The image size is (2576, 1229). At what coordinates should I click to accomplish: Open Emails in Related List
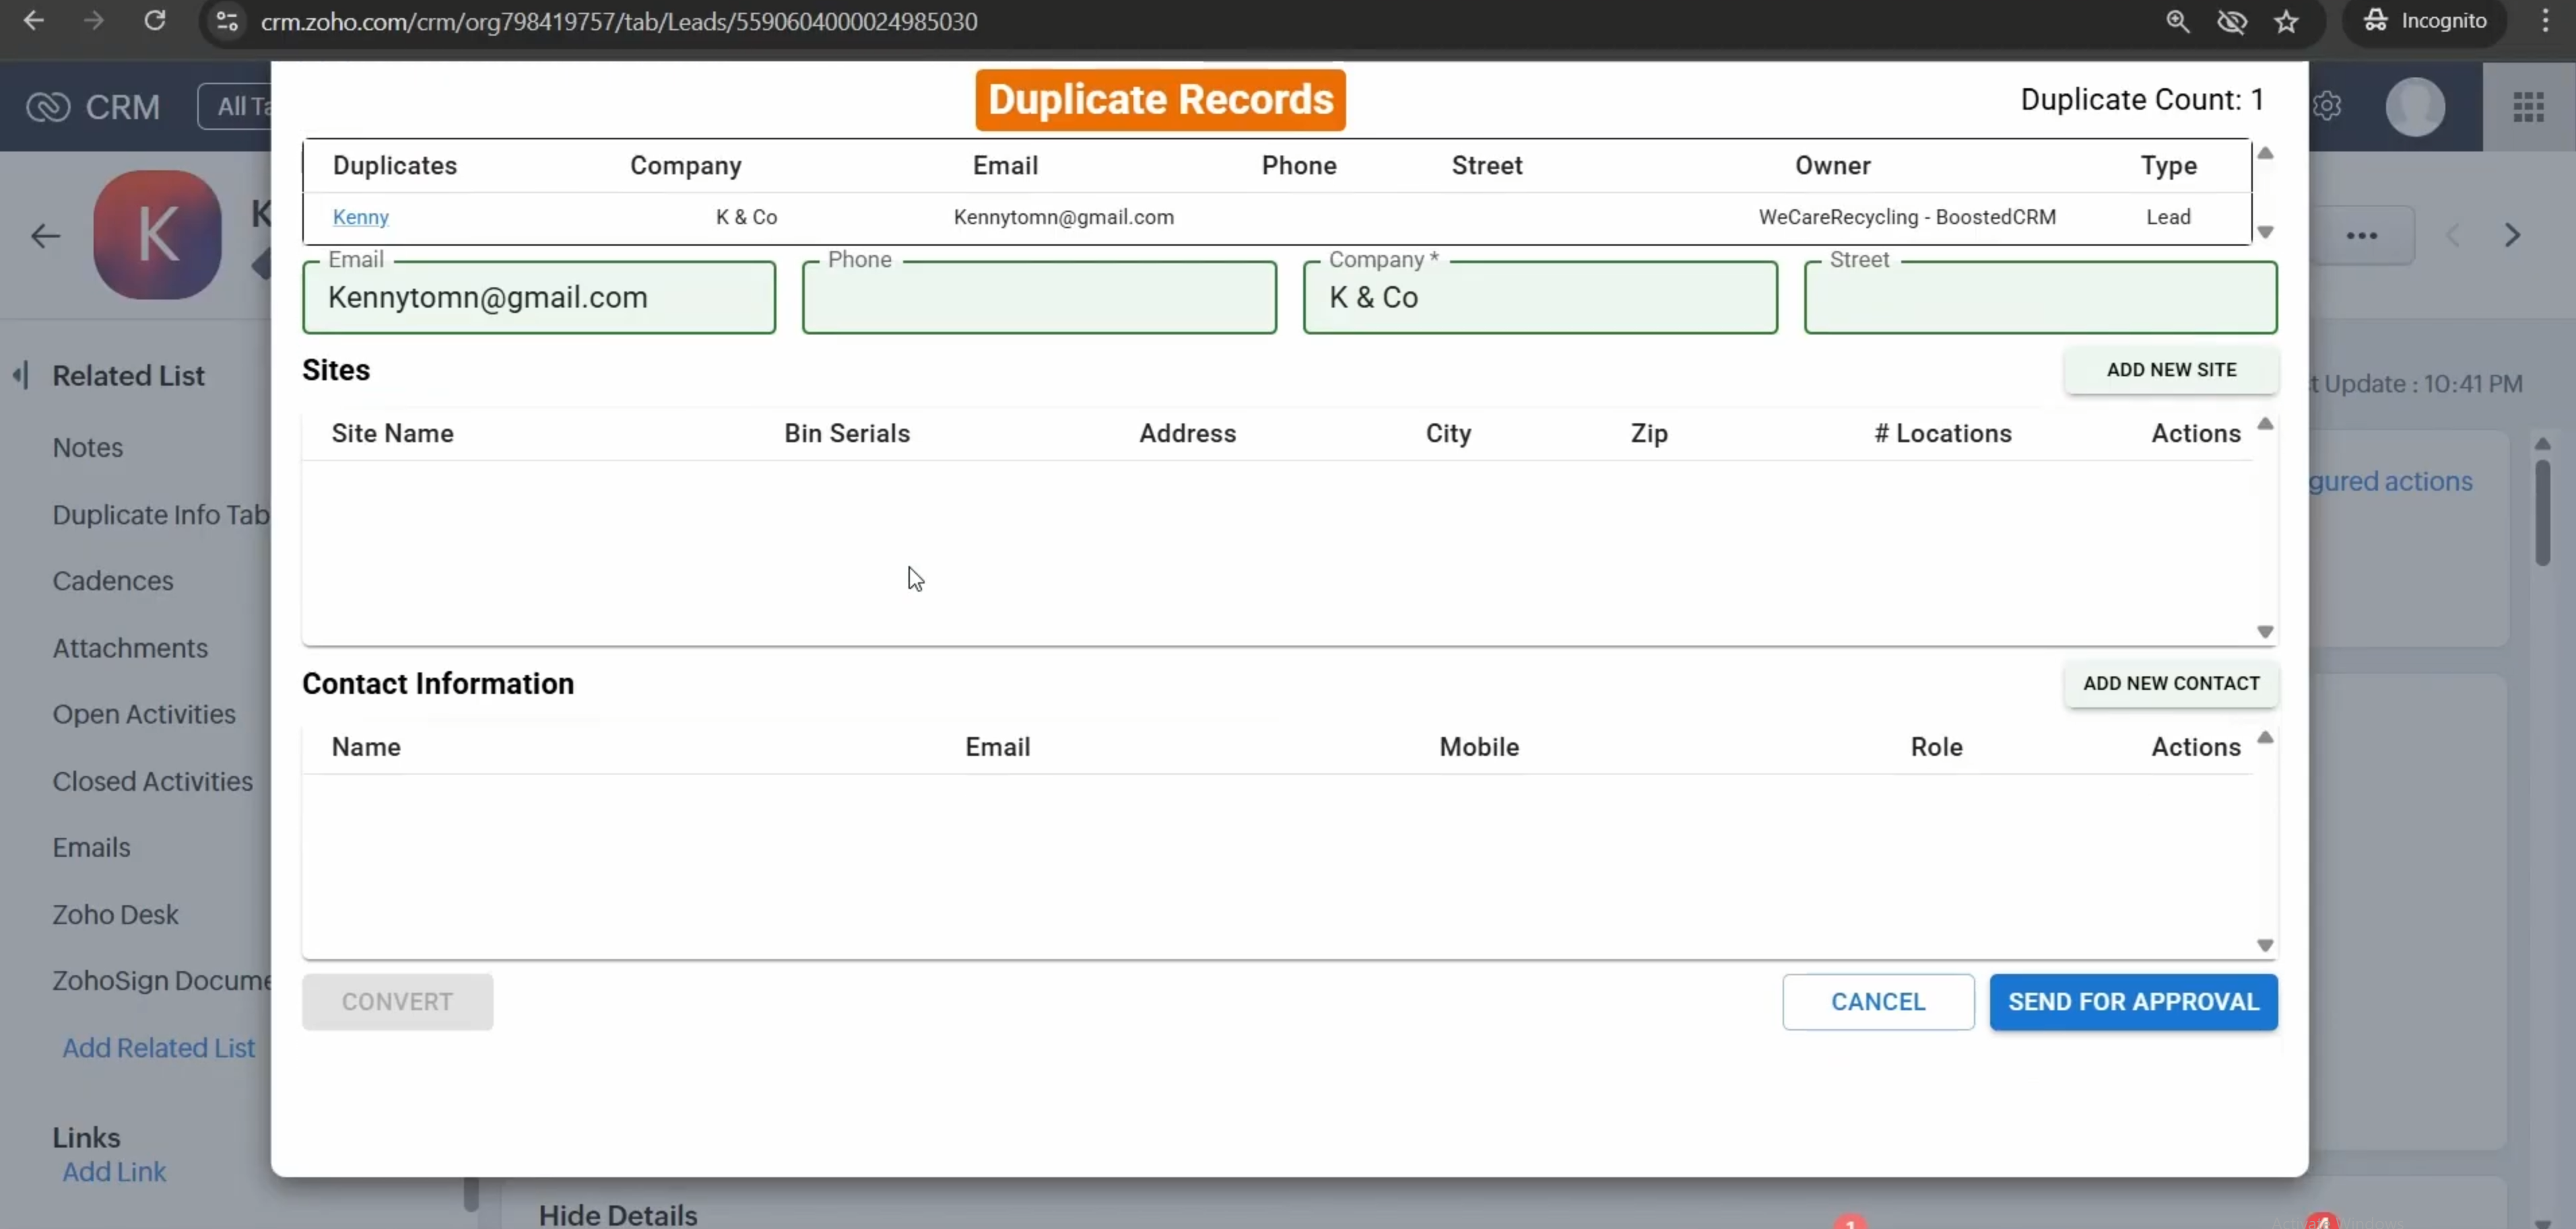[x=91, y=847]
